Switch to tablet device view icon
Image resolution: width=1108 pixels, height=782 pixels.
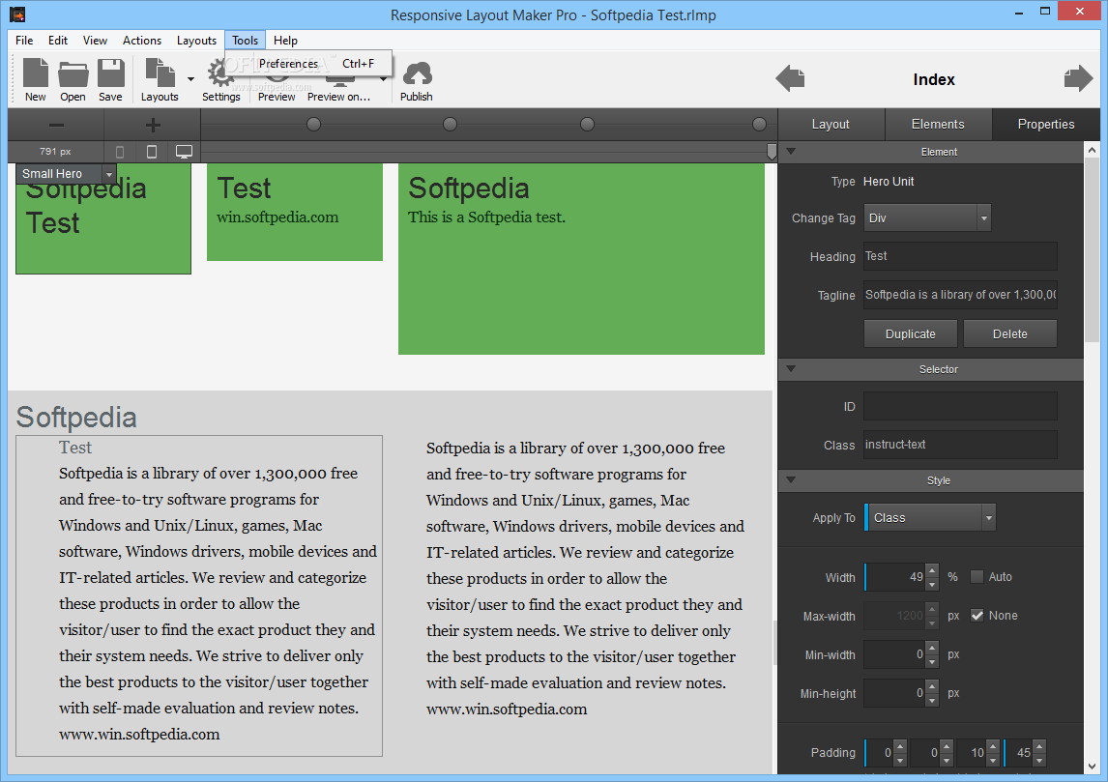[x=151, y=152]
